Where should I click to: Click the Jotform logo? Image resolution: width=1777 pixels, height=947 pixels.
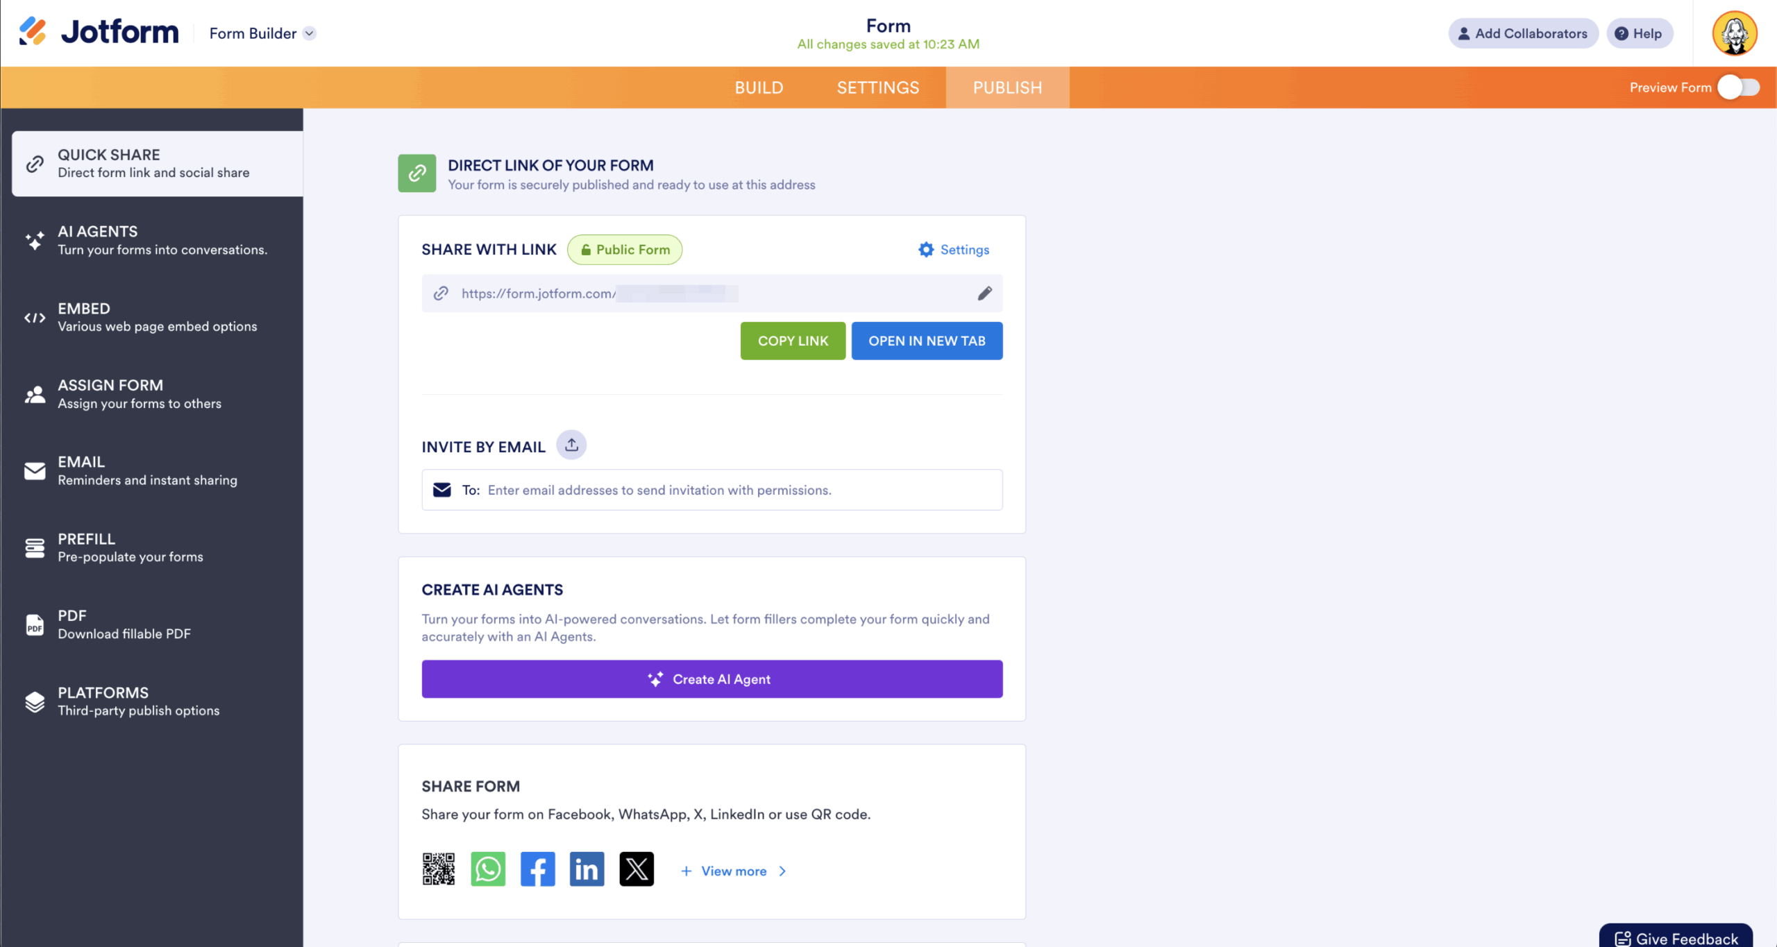point(99,32)
